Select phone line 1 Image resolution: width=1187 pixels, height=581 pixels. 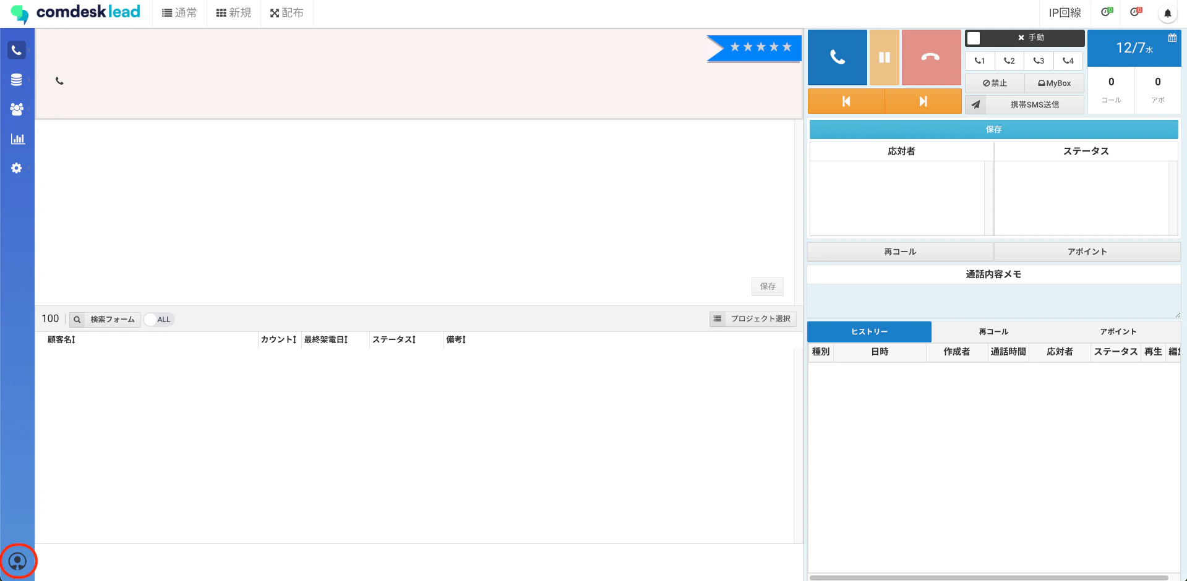coord(980,61)
